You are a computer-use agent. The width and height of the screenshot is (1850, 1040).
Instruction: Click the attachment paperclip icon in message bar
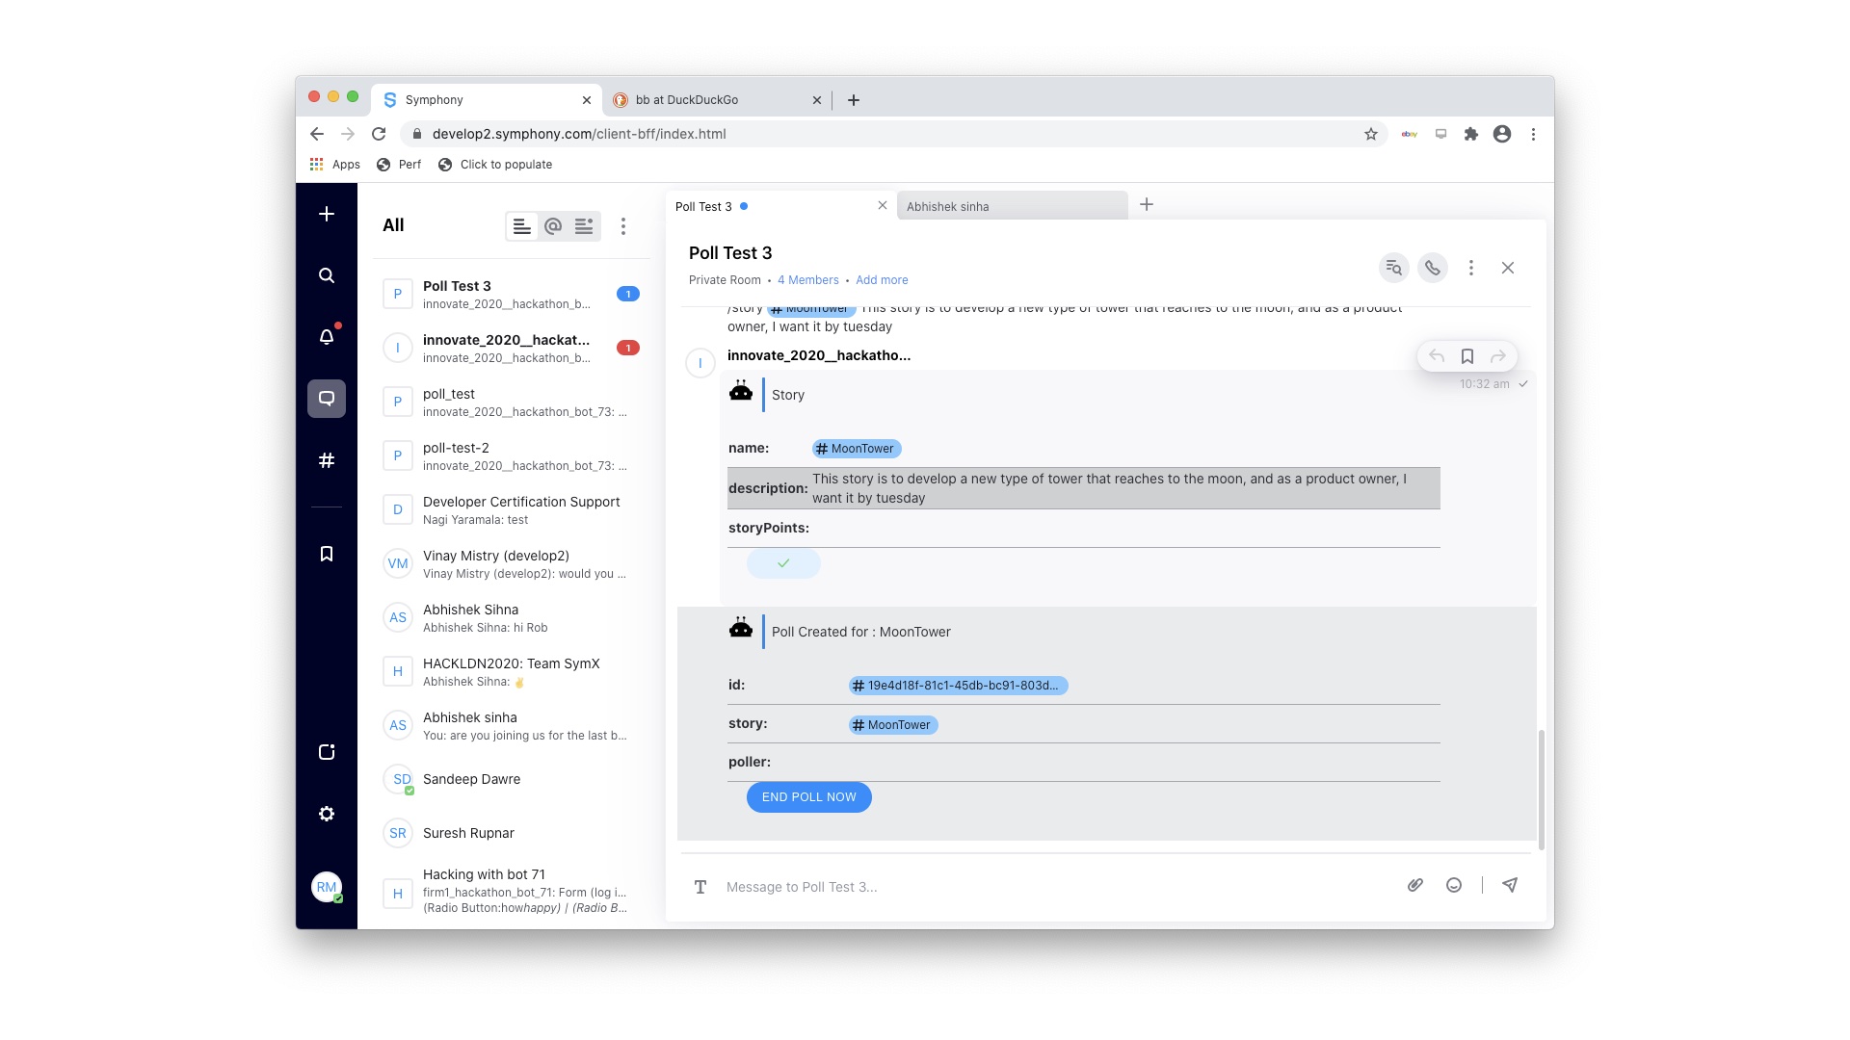tap(1413, 885)
